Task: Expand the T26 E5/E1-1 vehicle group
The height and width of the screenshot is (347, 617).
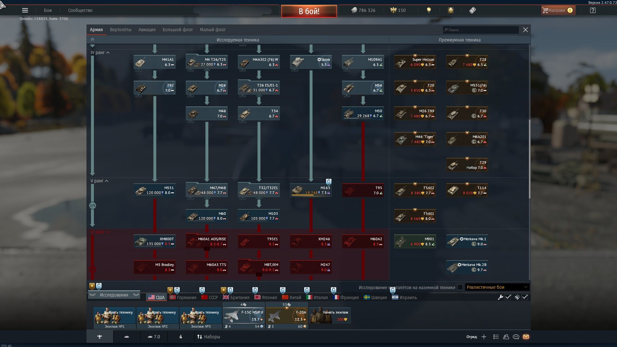Action: coord(259,95)
